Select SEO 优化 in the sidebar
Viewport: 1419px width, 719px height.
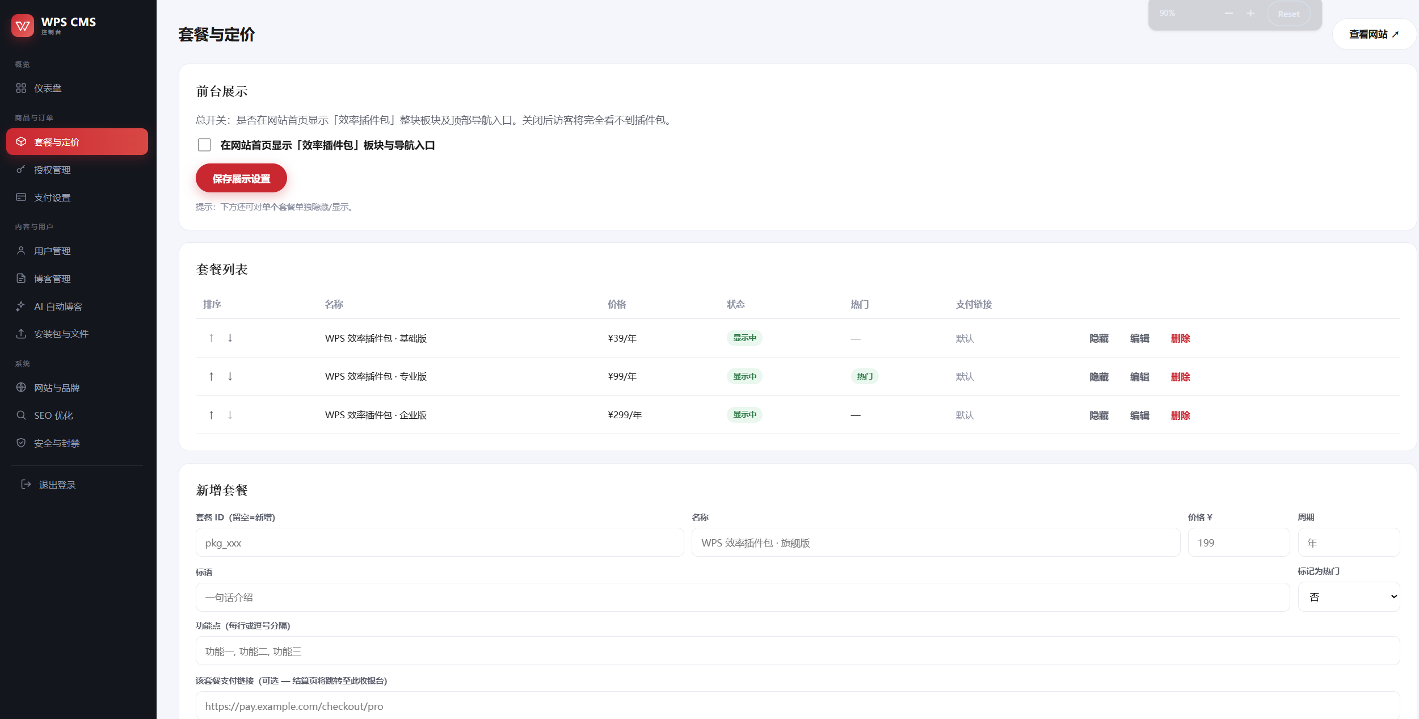pos(77,415)
